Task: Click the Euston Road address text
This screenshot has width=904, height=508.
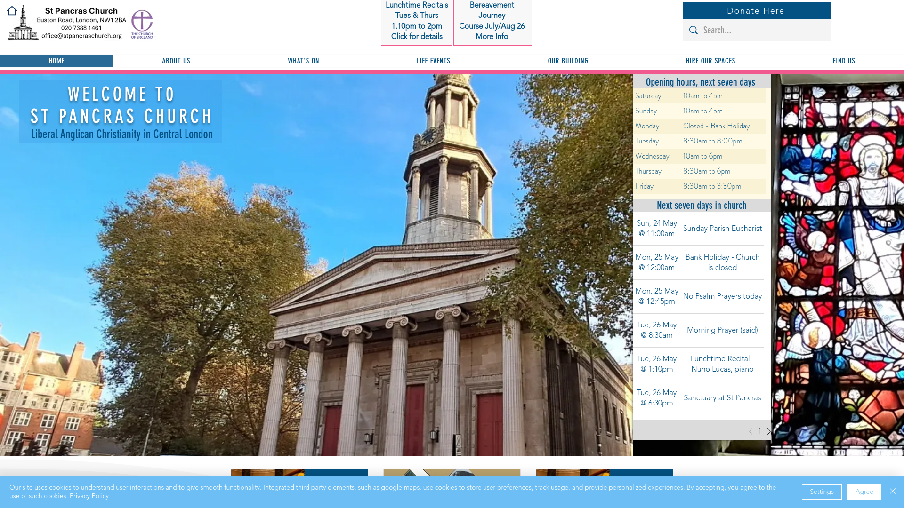Action: click(81, 20)
